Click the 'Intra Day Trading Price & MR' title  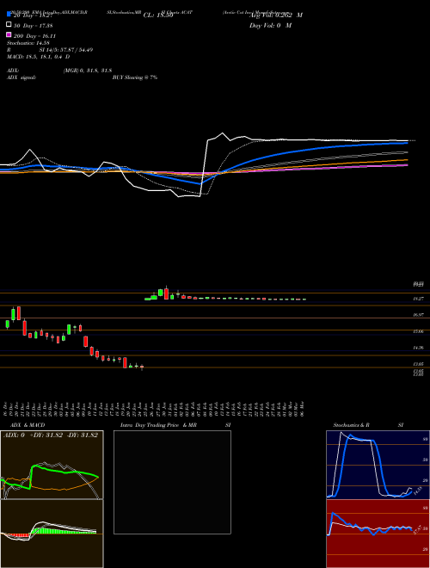click(x=158, y=425)
